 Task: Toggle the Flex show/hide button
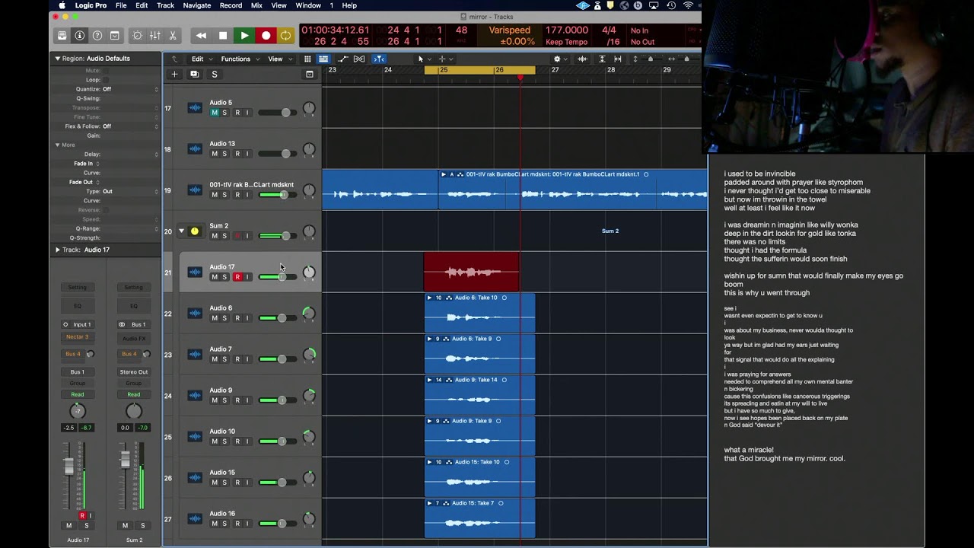tap(359, 59)
